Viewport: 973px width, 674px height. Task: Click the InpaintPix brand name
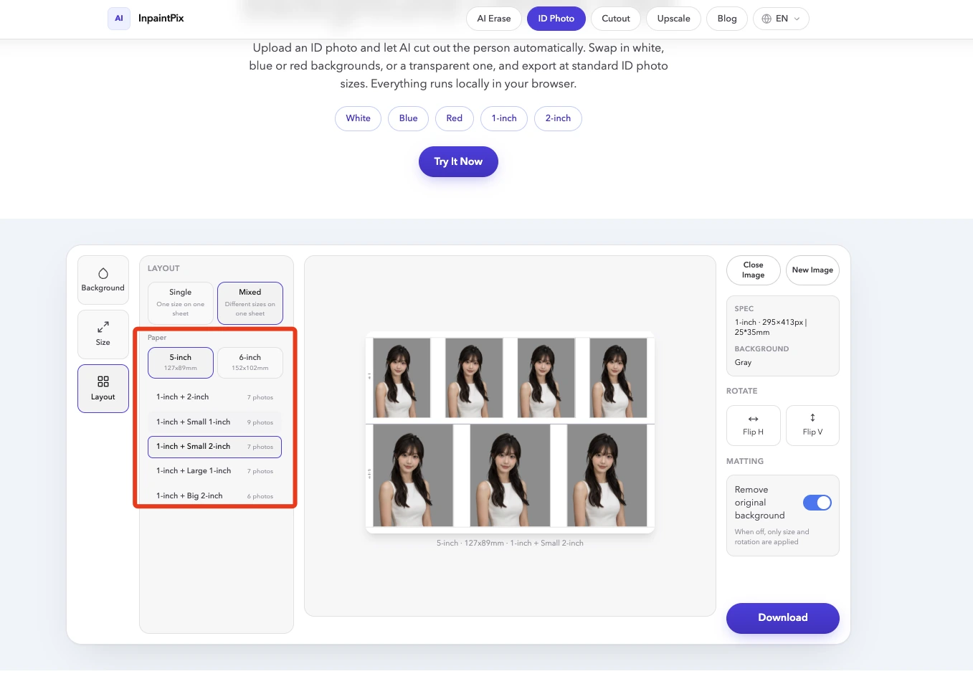[x=161, y=19]
